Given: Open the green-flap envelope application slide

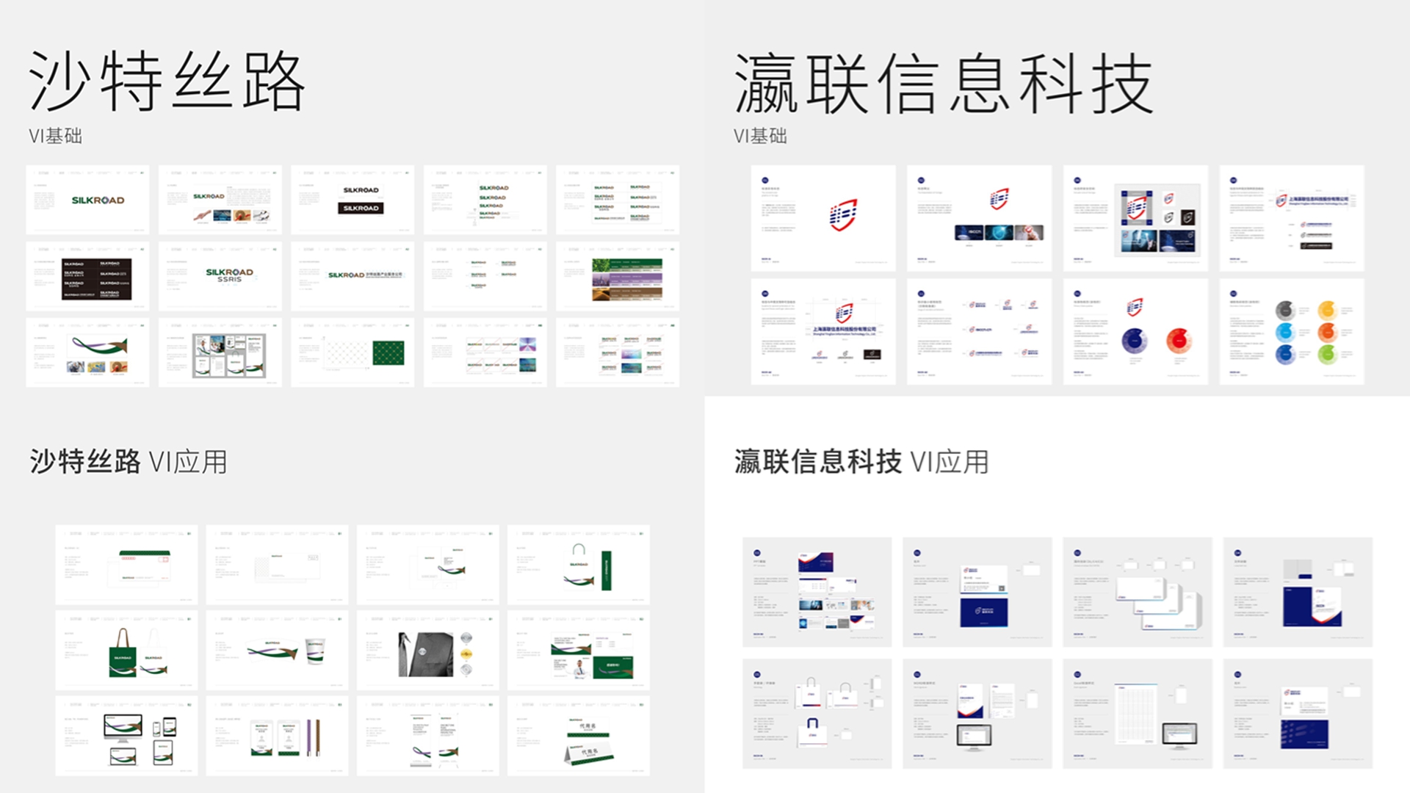Looking at the screenshot, I should (126, 565).
